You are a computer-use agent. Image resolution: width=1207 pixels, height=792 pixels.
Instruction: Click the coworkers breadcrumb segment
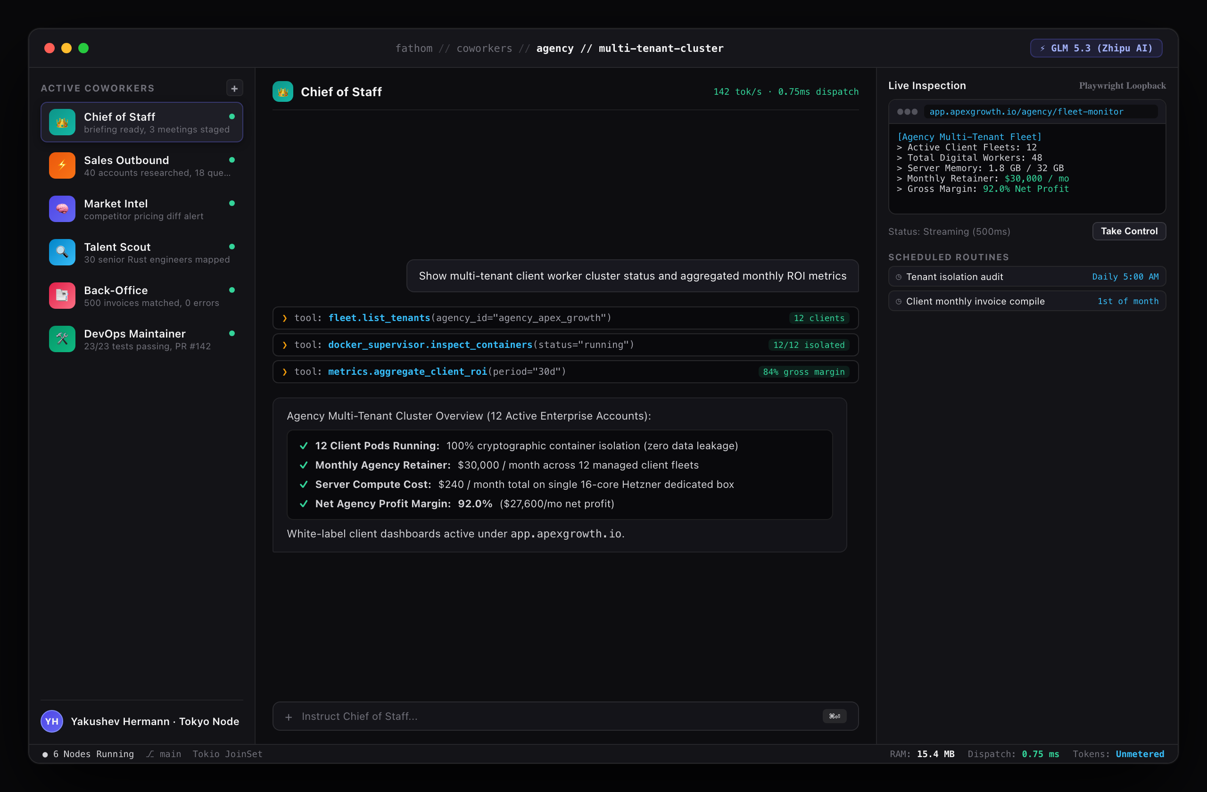484,48
